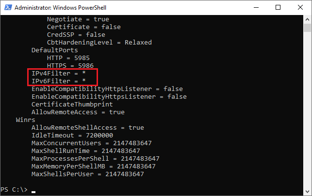Click the empty scrollbar track below thumb
This screenshot has width=312, height=196.
click(307, 109)
